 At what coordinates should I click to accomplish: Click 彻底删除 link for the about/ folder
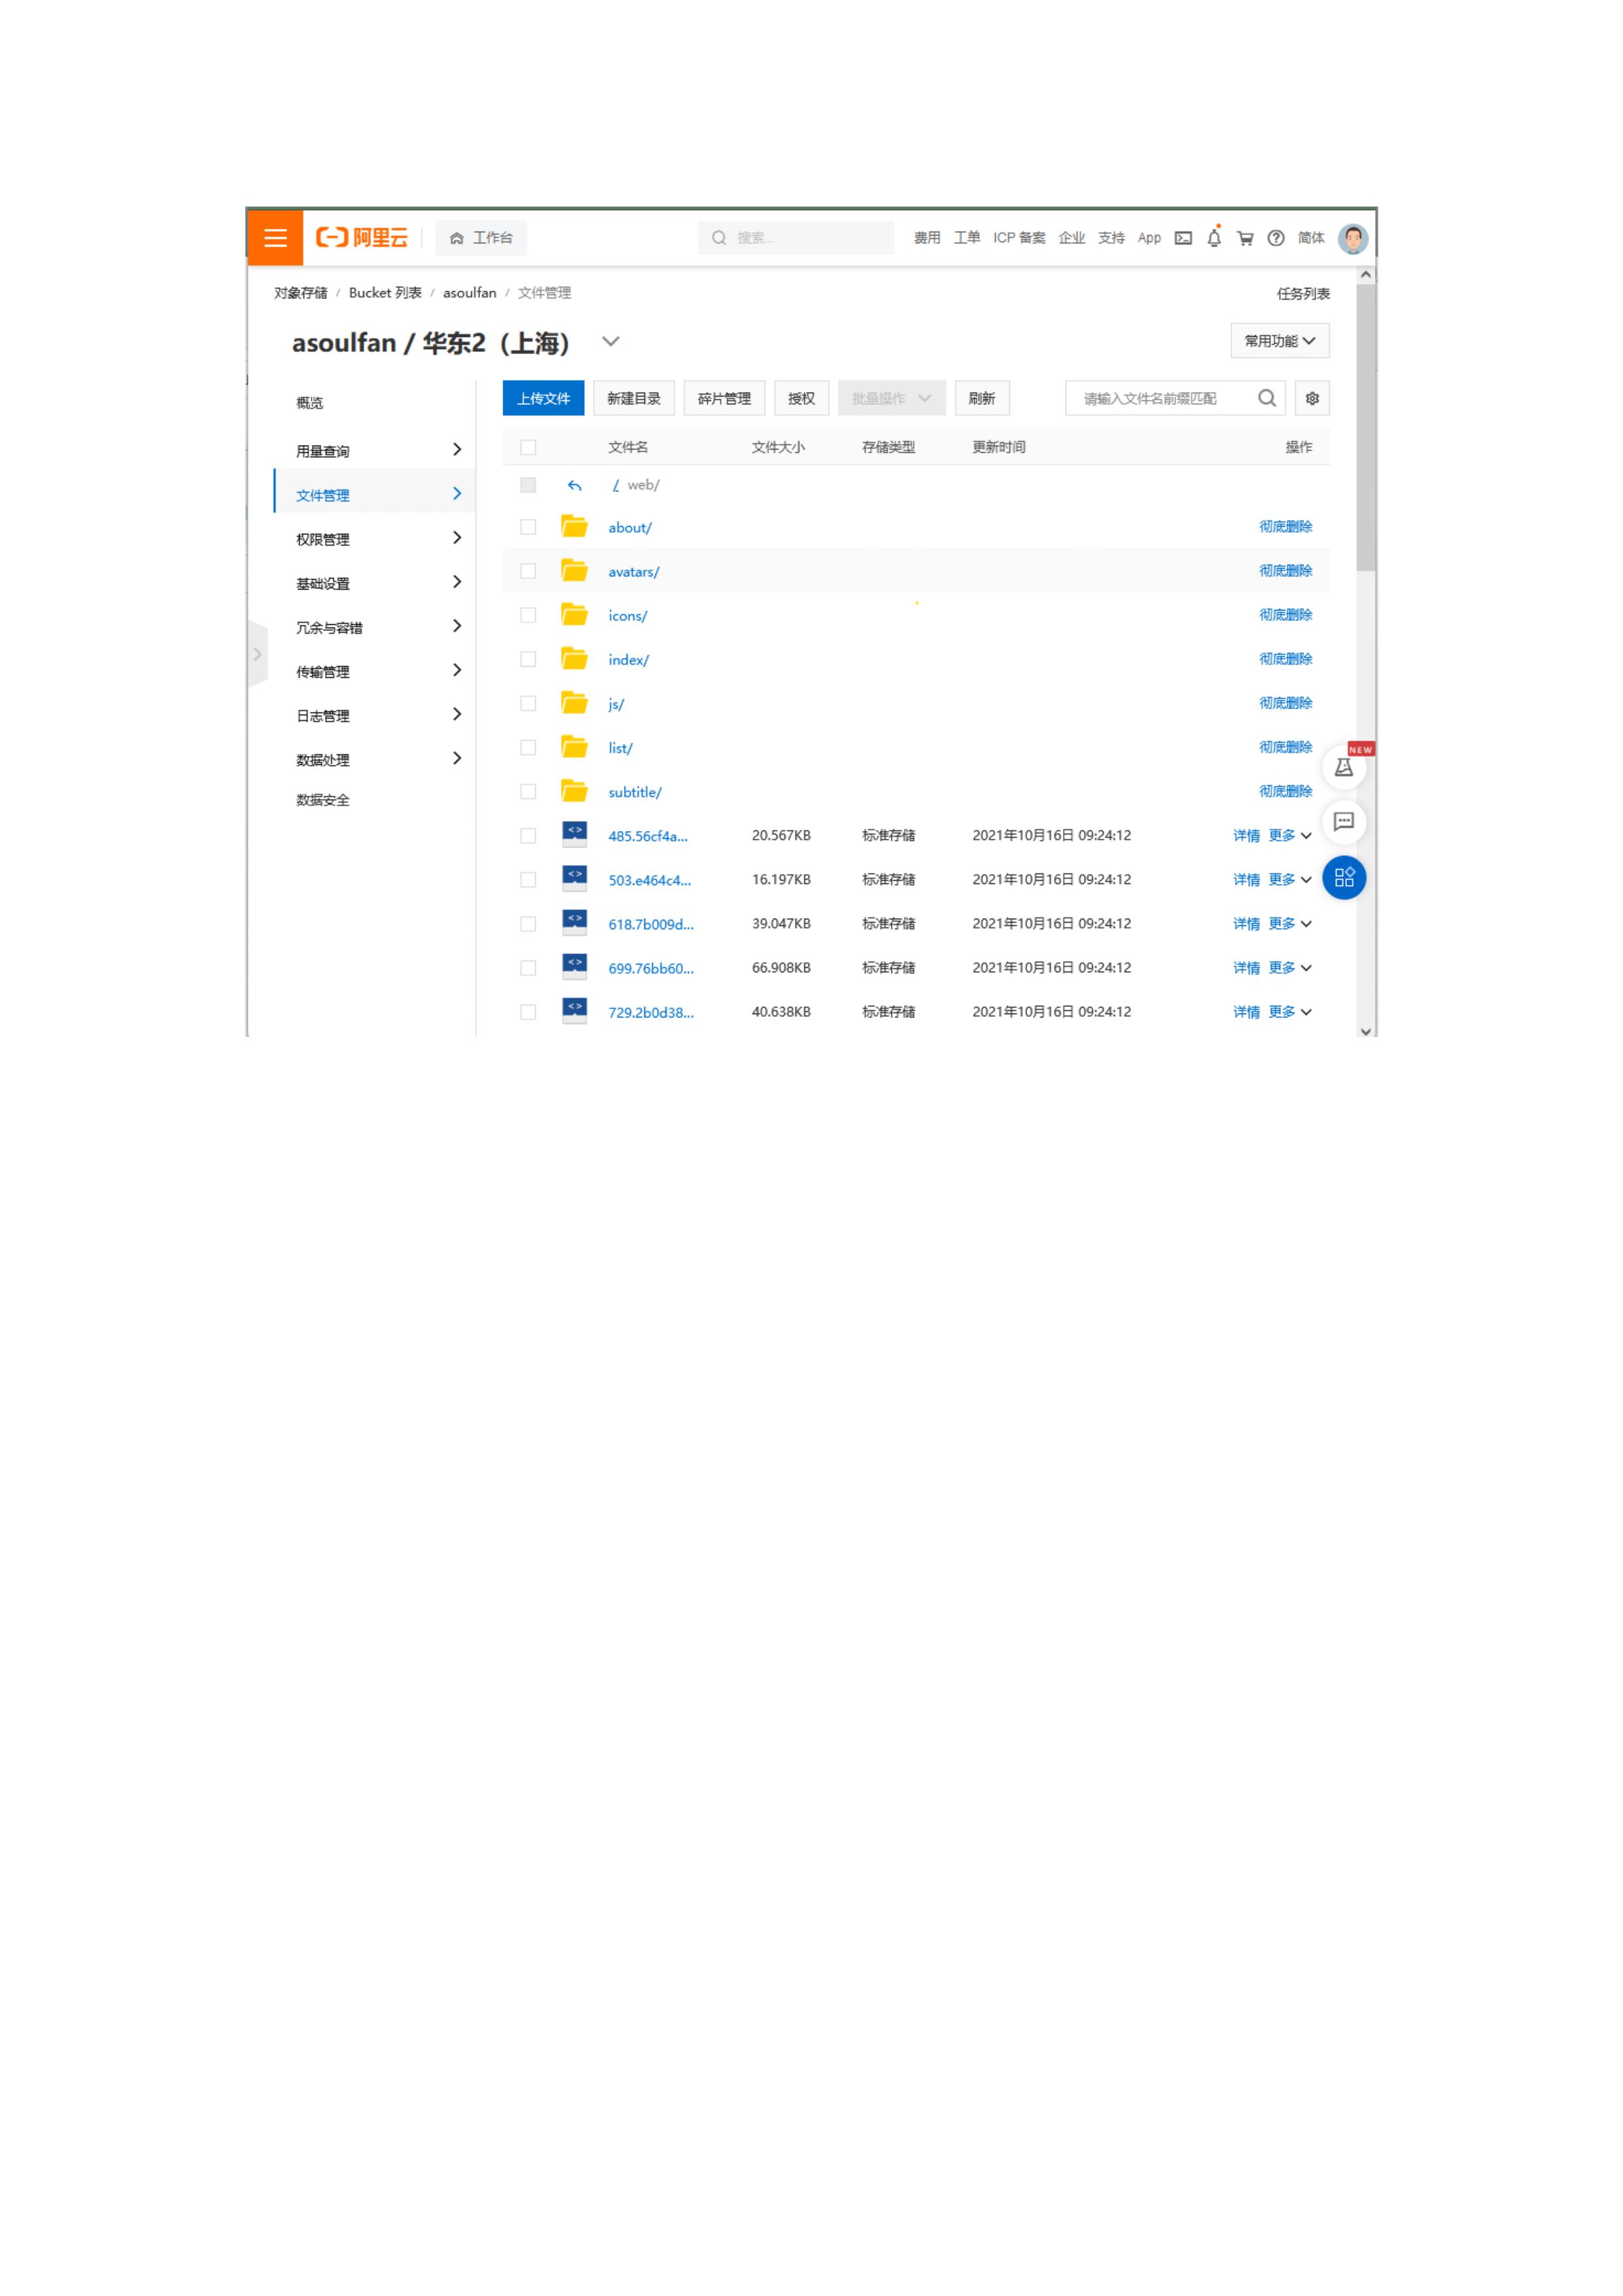(x=1285, y=527)
